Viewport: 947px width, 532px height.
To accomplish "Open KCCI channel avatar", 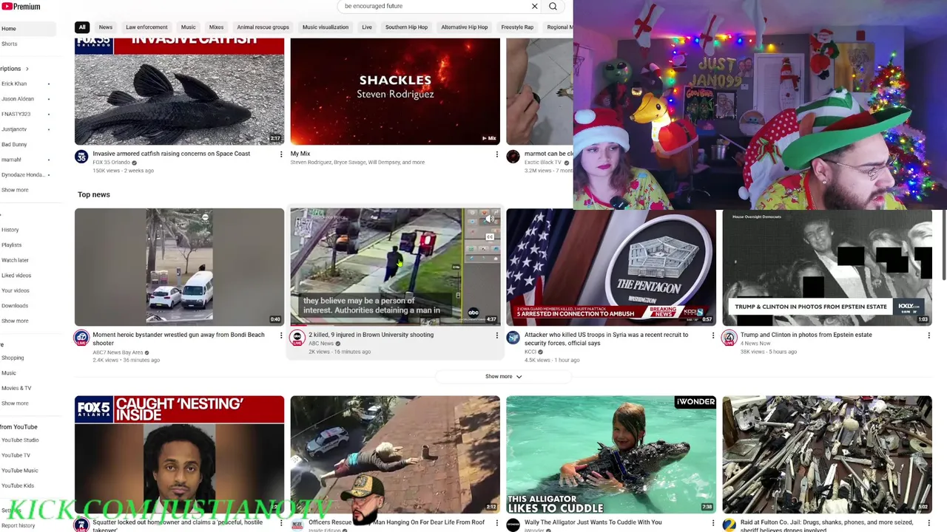I will pyautogui.click(x=513, y=338).
